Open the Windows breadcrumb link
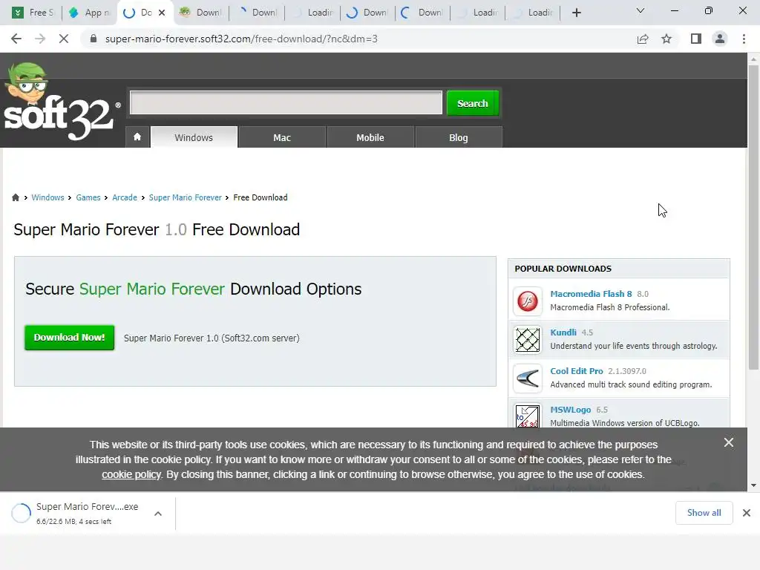The height and width of the screenshot is (570, 760). point(47,197)
